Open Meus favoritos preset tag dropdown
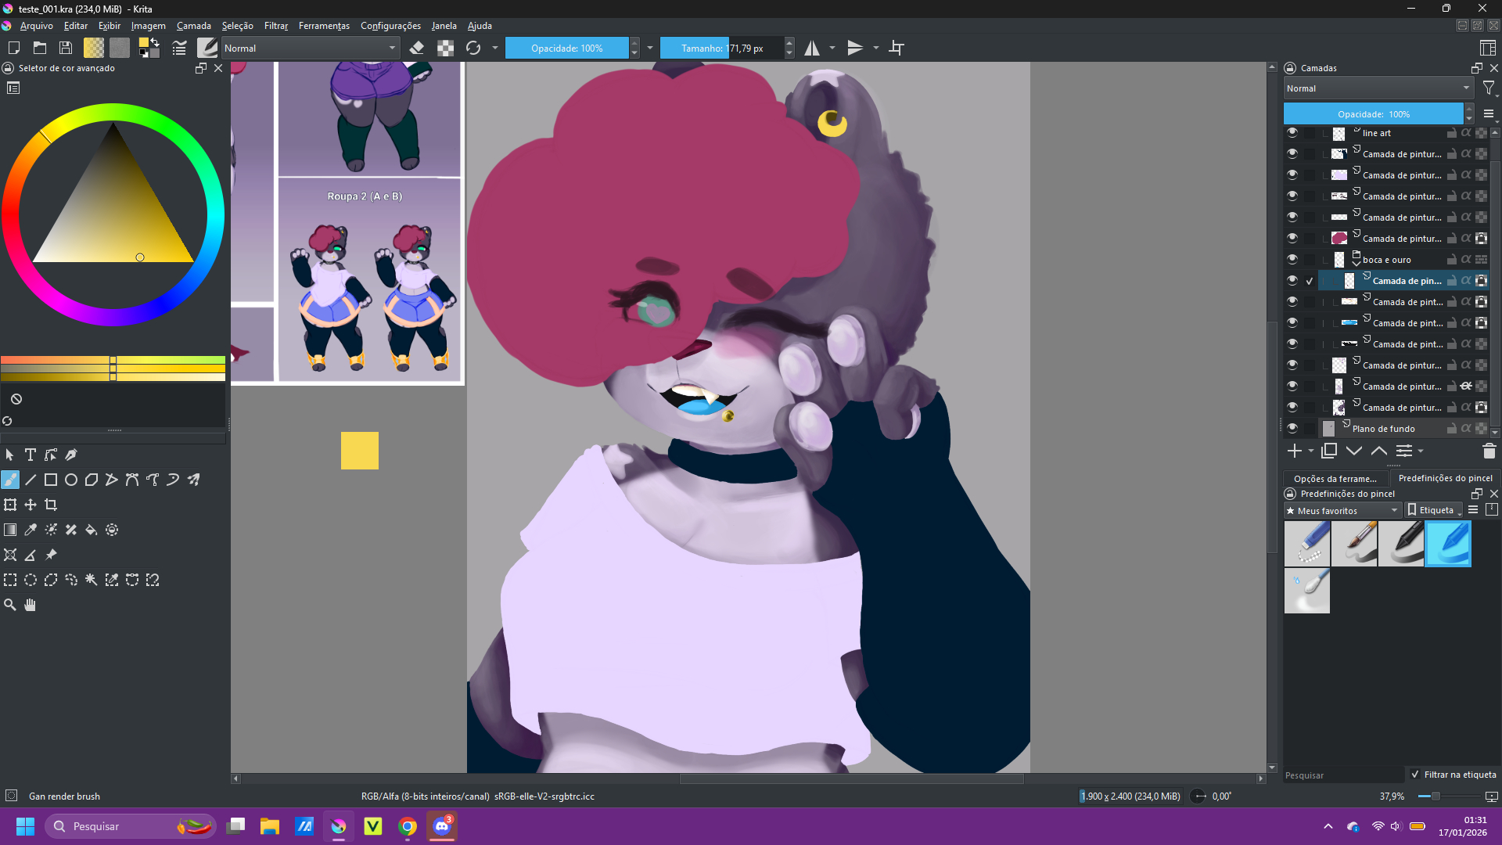 [1342, 511]
